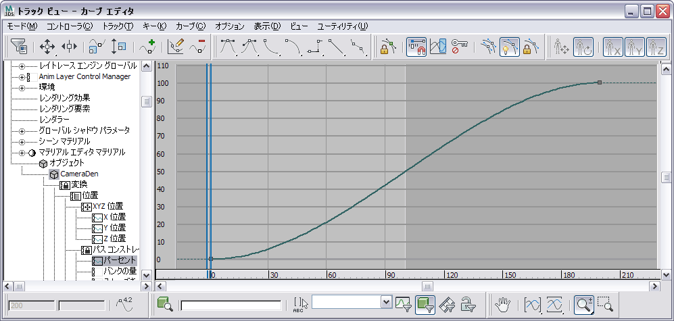The height and width of the screenshot is (321, 674).
Task: Expand the シーン マテリアル node
Action: point(22,141)
